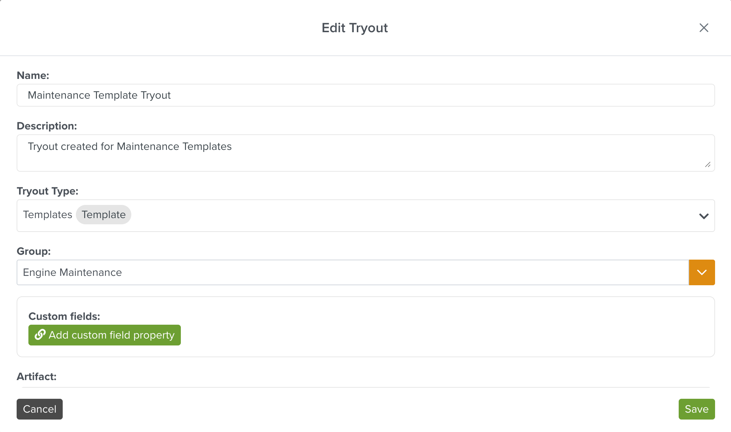Cancel editing the tryout
This screenshot has width=731, height=432.
(x=39, y=409)
